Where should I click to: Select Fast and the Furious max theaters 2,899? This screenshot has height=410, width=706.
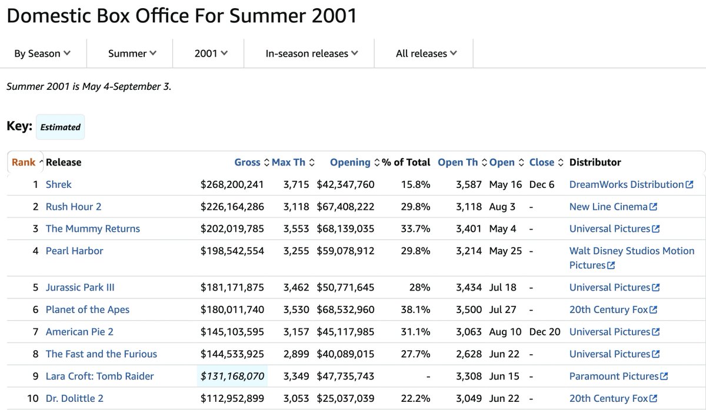pyautogui.click(x=295, y=354)
